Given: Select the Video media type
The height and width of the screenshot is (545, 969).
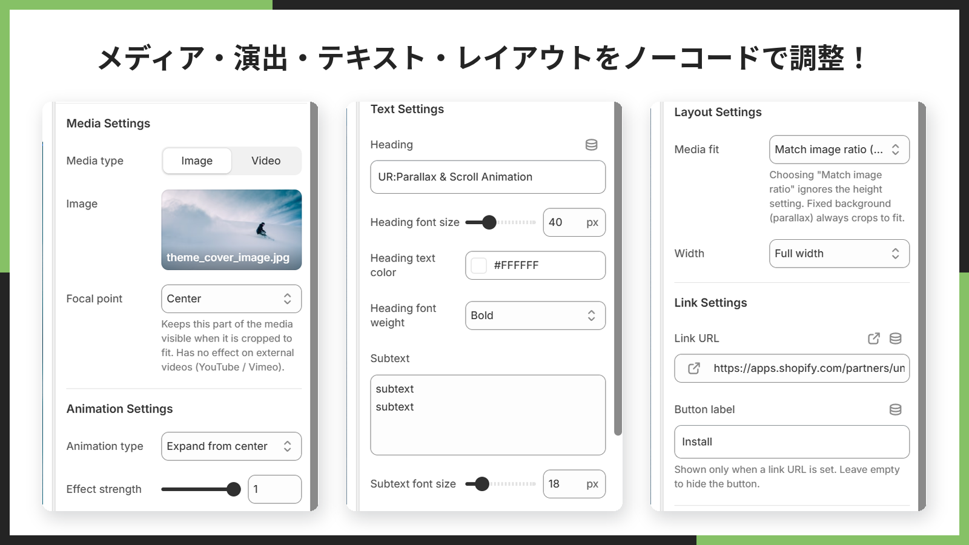Looking at the screenshot, I should coord(266,161).
